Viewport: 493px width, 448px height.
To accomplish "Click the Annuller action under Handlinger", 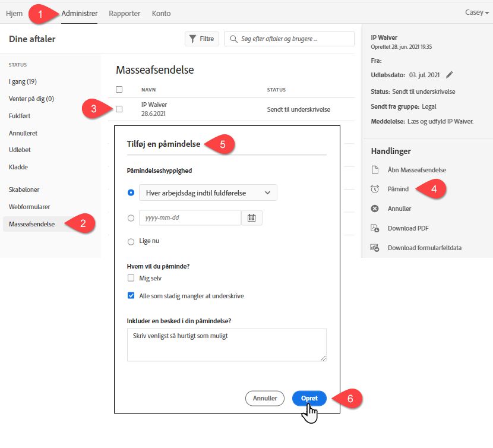I will 399,209.
